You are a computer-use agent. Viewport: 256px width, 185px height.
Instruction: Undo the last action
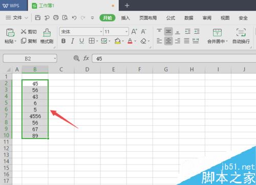[x=74, y=18]
